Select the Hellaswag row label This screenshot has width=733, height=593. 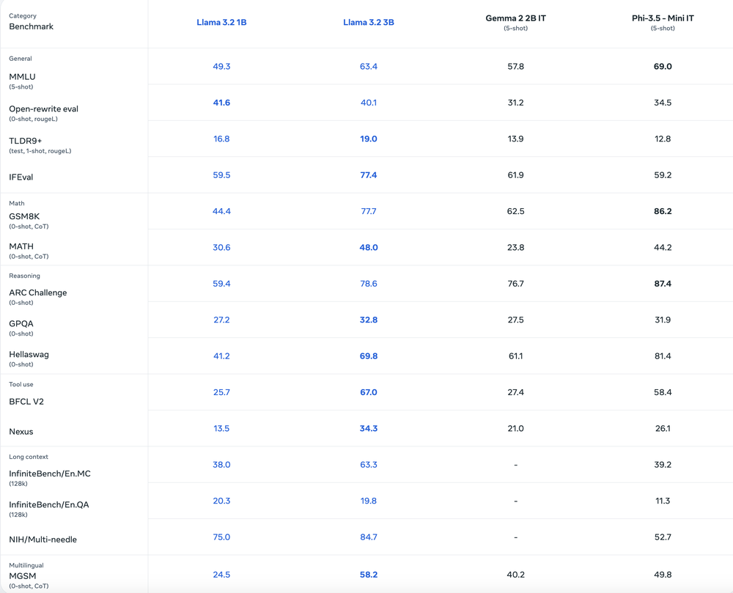29,354
